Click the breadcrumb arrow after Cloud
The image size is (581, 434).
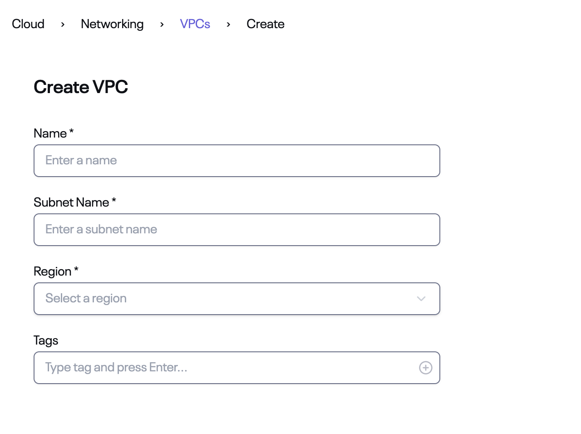coord(62,25)
